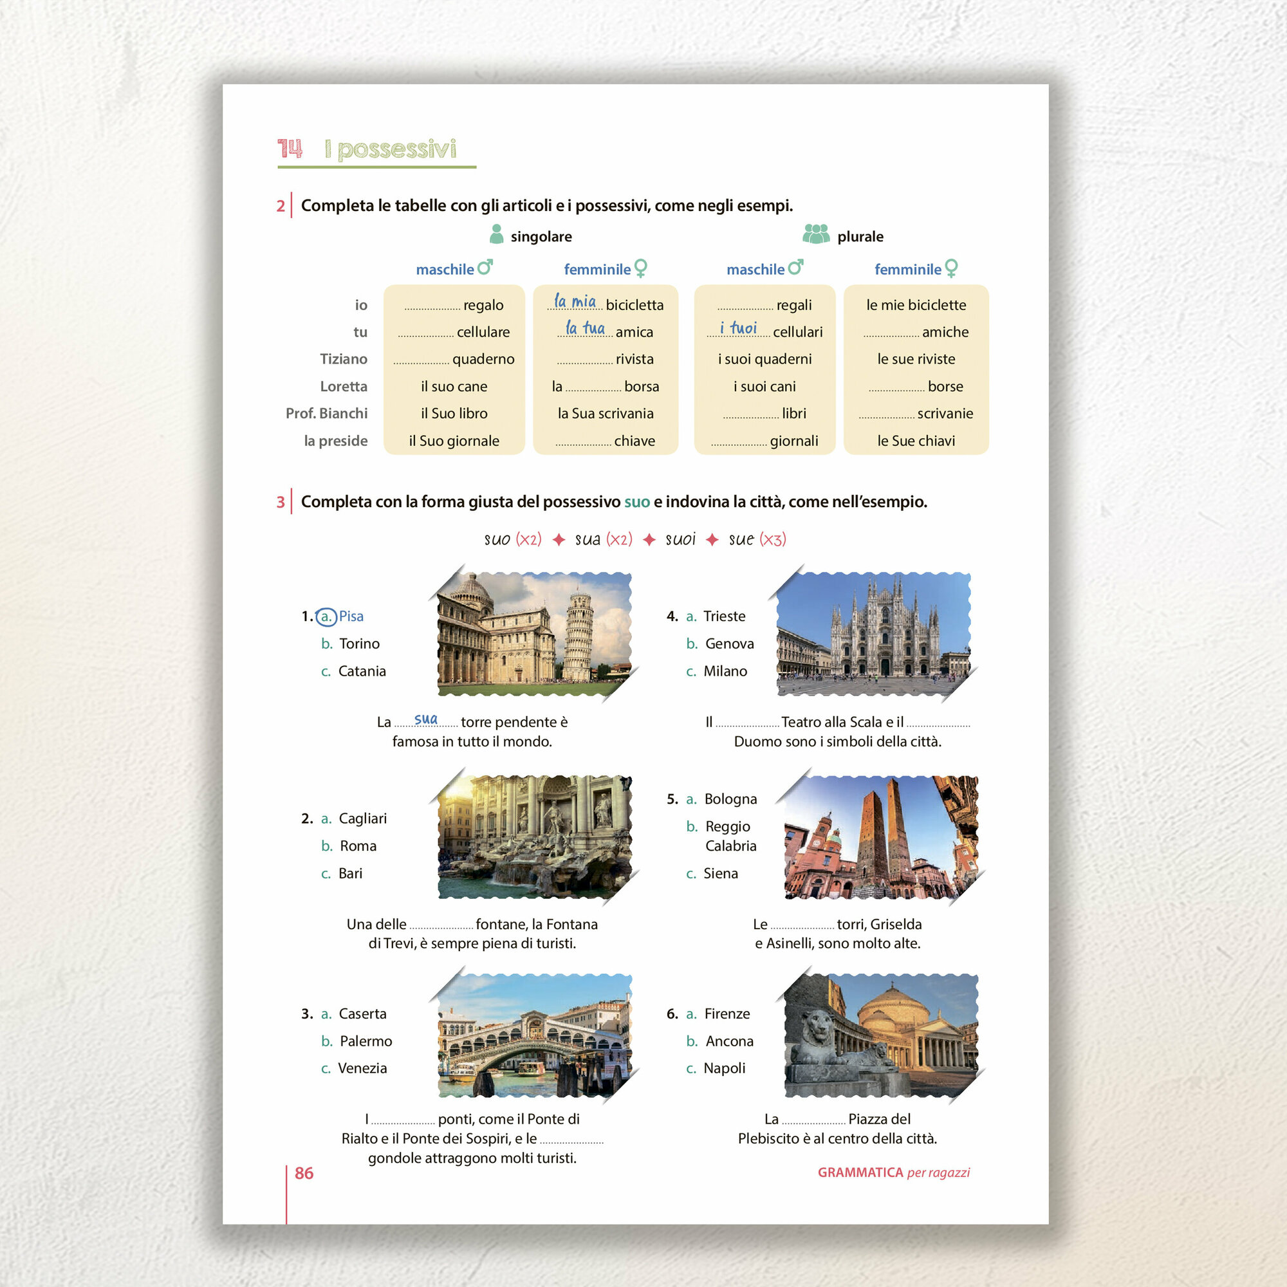Click the female symbol next to singular femminile
The height and width of the screenshot is (1287, 1287).
(x=641, y=268)
